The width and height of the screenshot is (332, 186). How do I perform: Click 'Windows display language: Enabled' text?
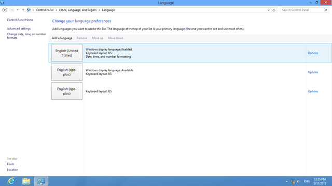(108, 50)
